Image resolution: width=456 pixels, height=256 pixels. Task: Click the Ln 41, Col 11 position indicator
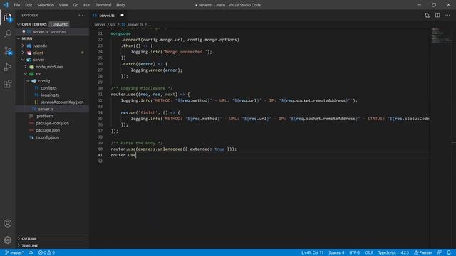coord(312,252)
